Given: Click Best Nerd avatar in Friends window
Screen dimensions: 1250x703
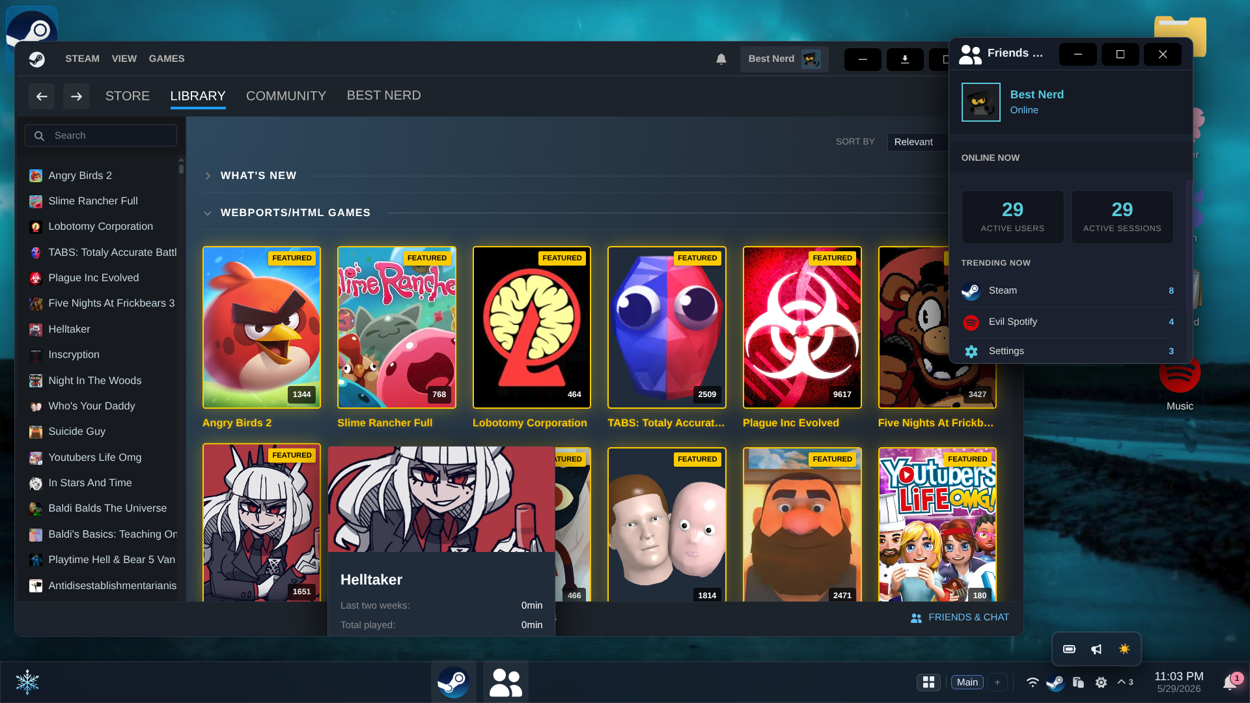Looking at the screenshot, I should click(x=981, y=102).
